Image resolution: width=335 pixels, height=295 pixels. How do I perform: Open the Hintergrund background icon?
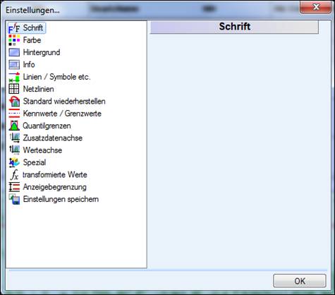(14, 52)
